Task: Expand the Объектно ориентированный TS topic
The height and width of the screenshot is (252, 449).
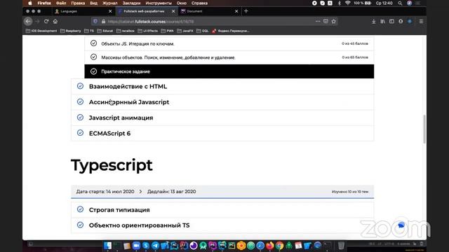Action: pos(222,225)
